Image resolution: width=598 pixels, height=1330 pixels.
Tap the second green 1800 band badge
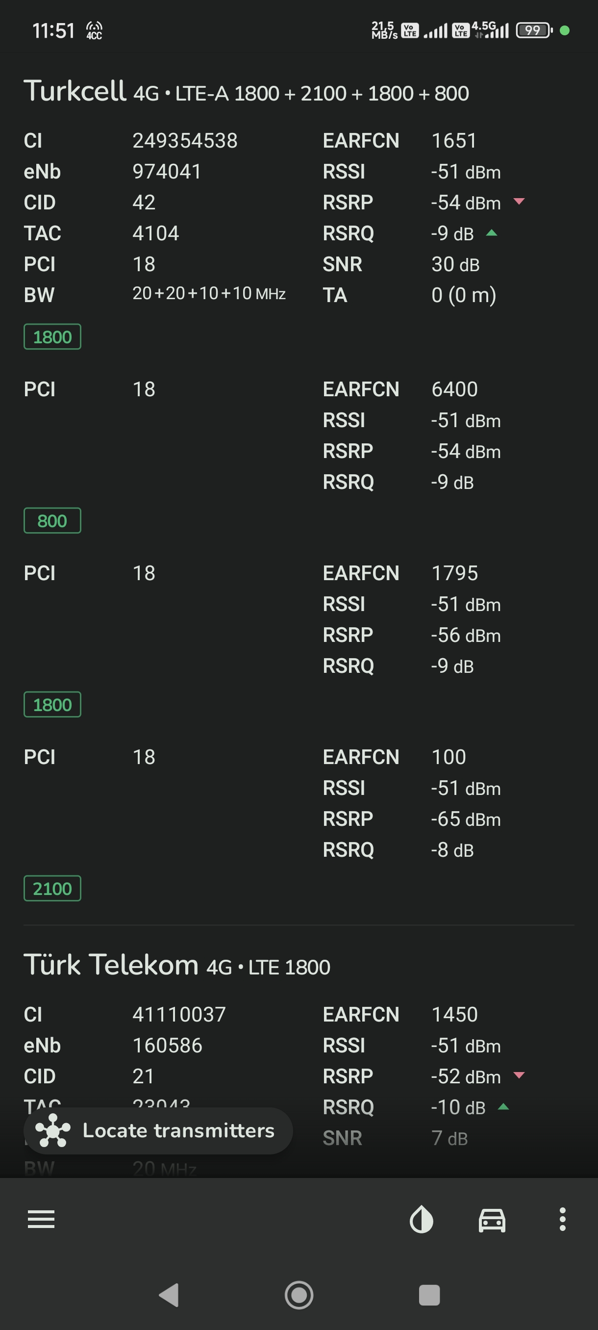coord(52,704)
